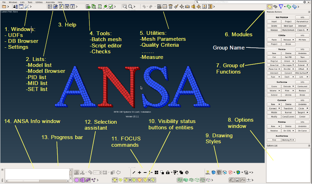Screen dimensions: 312x184
Task: Toggle the orange-outlined face visibility button
Action: (x=140, y=180)
